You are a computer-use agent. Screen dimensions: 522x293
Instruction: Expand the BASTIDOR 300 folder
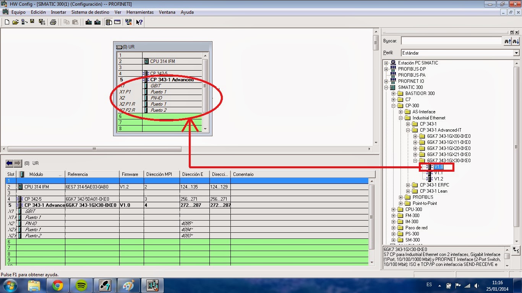(394, 93)
